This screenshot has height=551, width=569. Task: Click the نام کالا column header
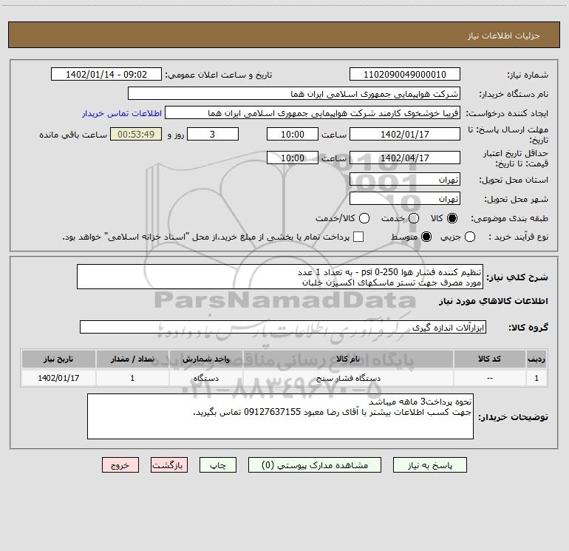pyautogui.click(x=348, y=359)
